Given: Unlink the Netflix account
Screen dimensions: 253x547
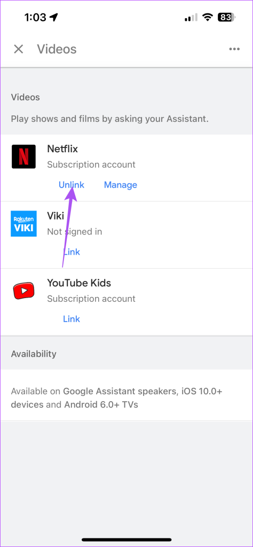Looking at the screenshot, I should pyautogui.click(x=72, y=185).
